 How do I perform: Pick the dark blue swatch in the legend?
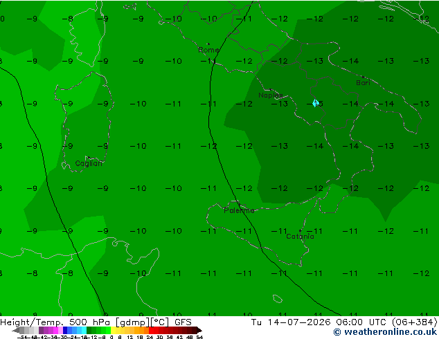[x=65, y=330]
